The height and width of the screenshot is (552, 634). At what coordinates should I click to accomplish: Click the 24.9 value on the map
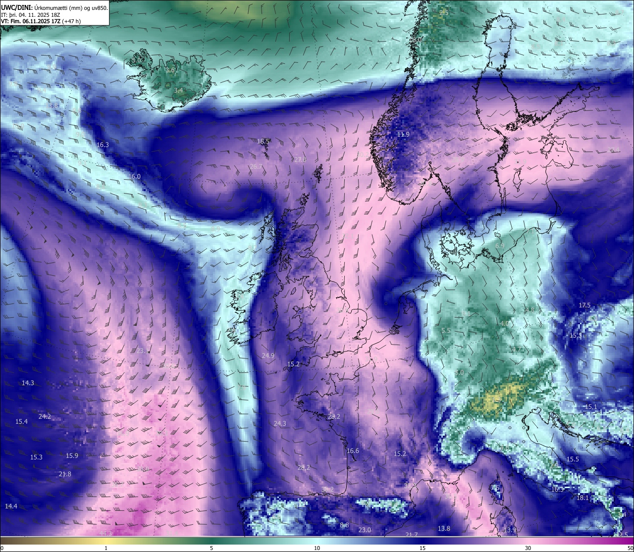pos(268,356)
